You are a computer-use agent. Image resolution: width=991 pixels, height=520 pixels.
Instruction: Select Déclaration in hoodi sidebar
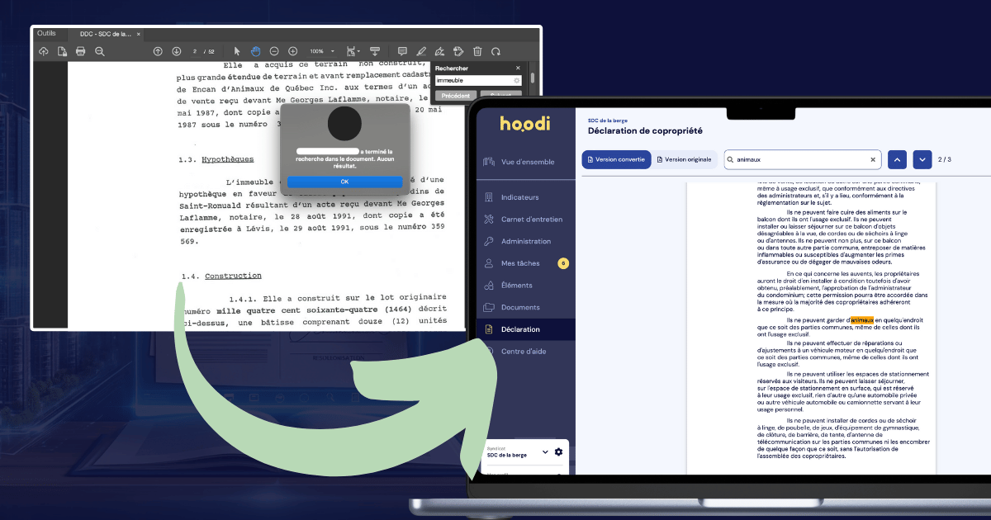[x=524, y=329]
